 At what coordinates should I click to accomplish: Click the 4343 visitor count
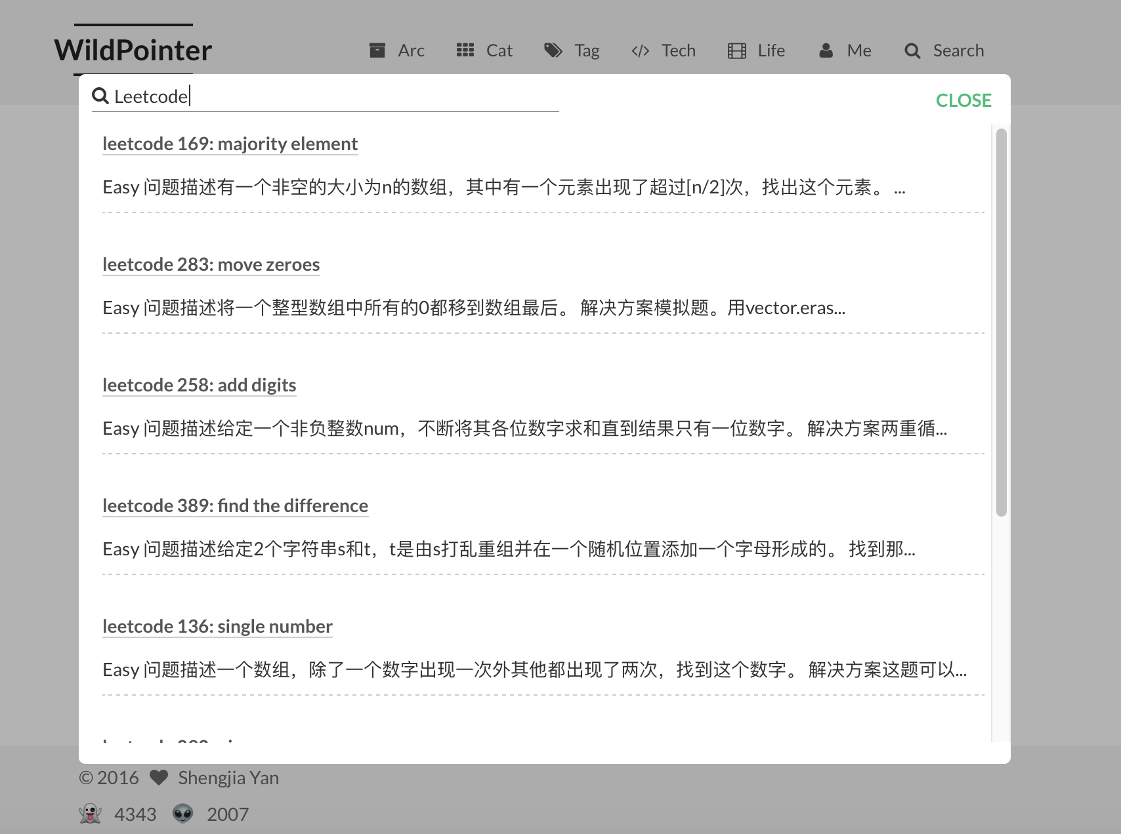click(x=135, y=814)
